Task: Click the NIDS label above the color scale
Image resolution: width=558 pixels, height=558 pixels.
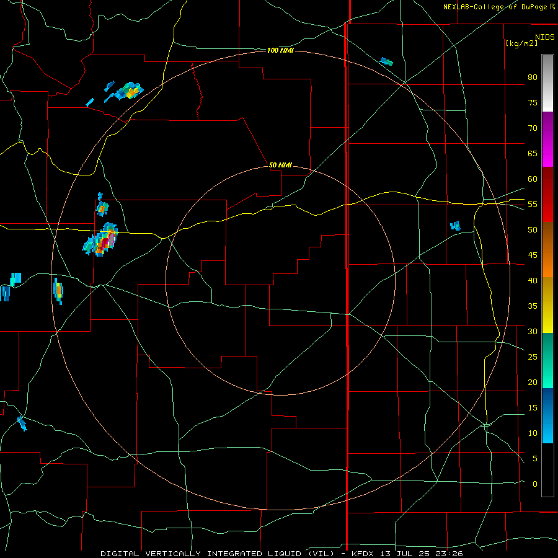Action: tap(544, 37)
